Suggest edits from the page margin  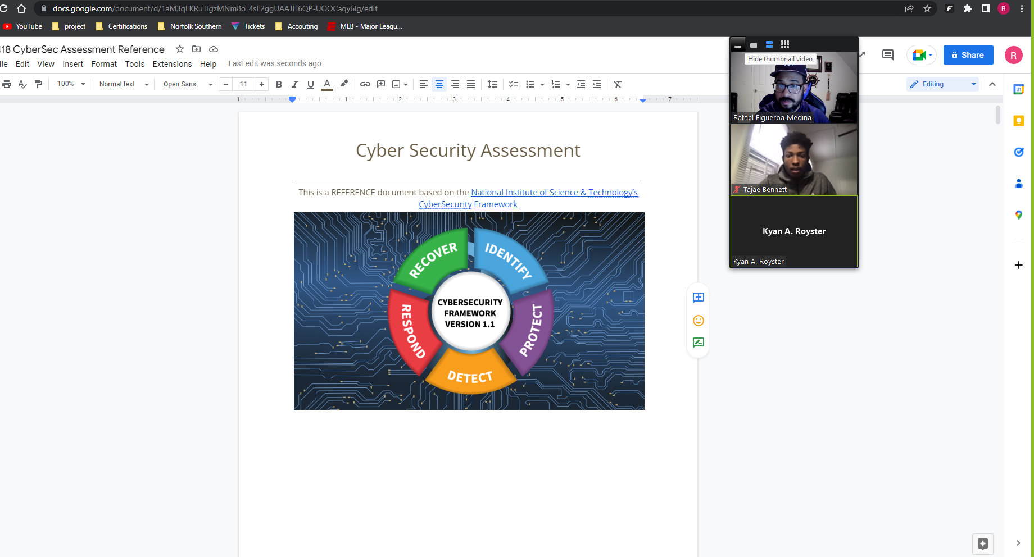(x=699, y=343)
